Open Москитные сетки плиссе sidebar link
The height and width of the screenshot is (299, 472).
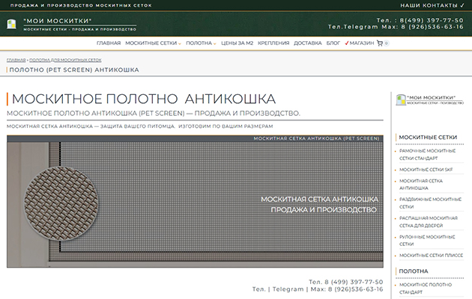(x=431, y=256)
